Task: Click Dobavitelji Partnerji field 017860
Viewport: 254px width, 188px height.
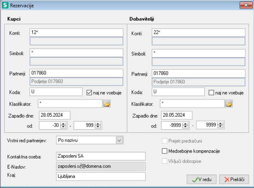Action: pos(198,73)
